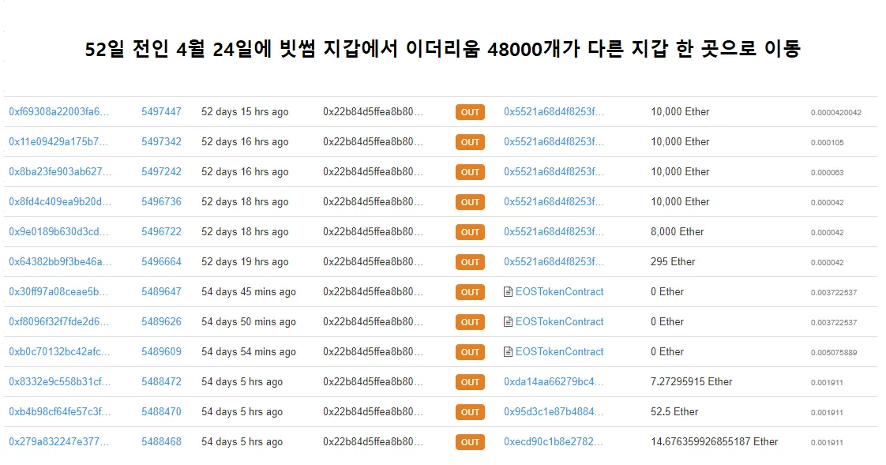The image size is (886, 465).
Task: Click contract document icon in block 5489609 row
Action: click(x=508, y=351)
